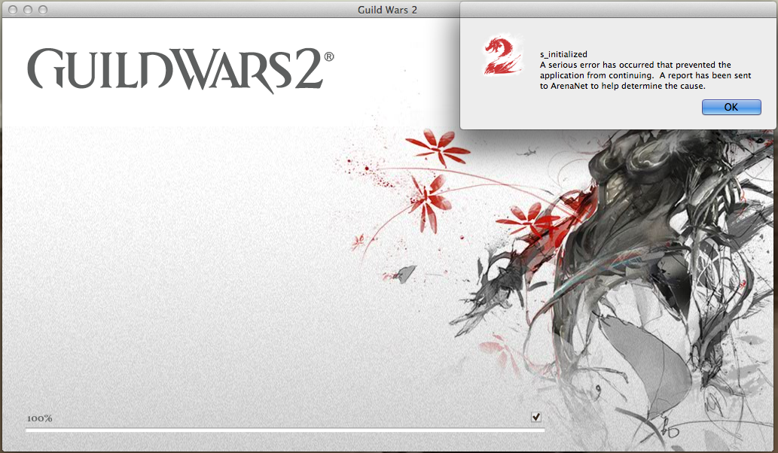Close the Guild Wars 2 launcher window
The width and height of the screenshot is (778, 453).
pyautogui.click(x=13, y=10)
